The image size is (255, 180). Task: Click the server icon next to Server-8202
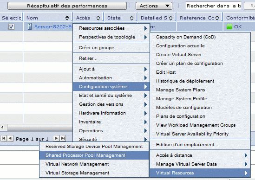(30, 26)
